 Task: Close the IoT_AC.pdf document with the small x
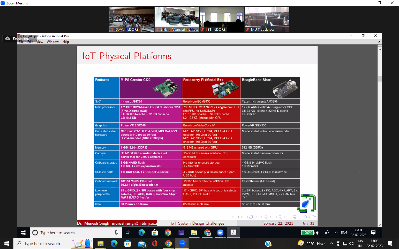point(379,42)
